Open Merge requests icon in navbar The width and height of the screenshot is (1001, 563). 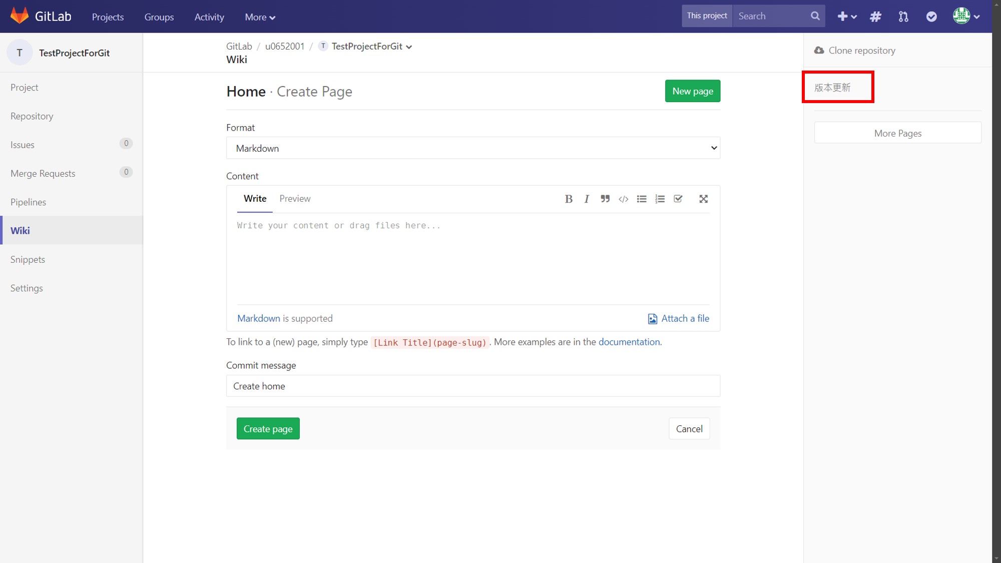coord(903,17)
